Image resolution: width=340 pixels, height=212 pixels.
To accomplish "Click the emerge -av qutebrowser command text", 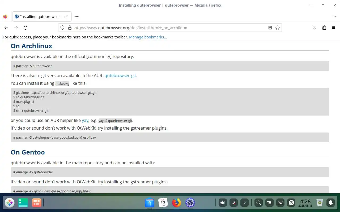I will click(x=33, y=172).
